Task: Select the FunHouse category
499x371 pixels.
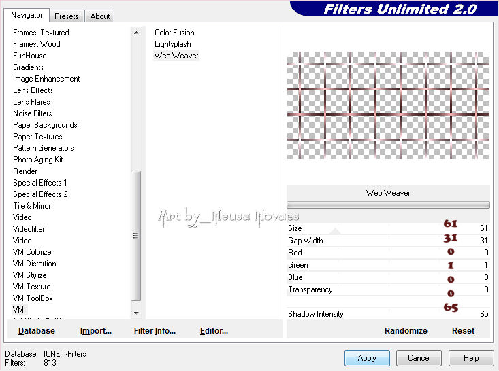Action: [x=30, y=56]
